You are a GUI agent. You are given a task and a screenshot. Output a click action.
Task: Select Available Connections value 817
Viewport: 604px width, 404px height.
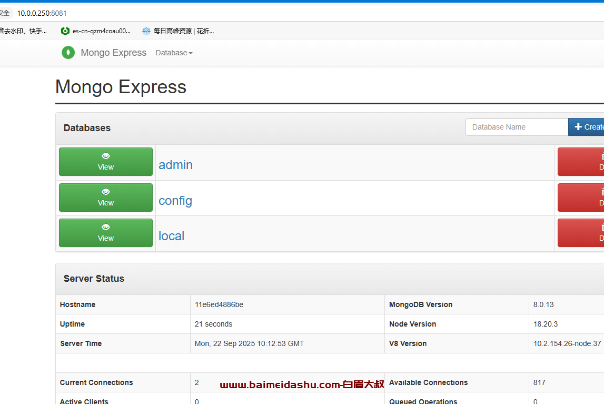point(539,382)
